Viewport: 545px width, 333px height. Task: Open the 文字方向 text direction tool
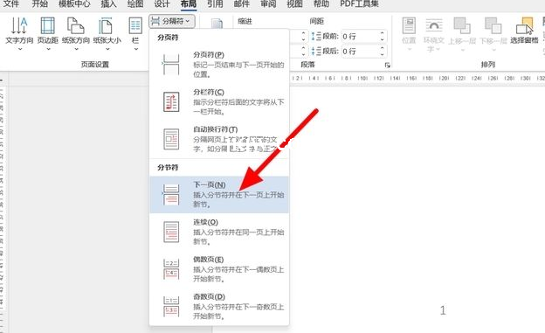click(19, 33)
